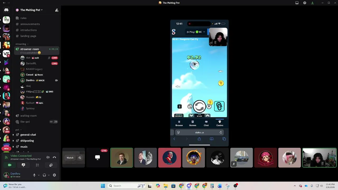The width and height of the screenshot is (338, 190).
Task: Open the shitposting channel
Action: [x=36, y=141]
